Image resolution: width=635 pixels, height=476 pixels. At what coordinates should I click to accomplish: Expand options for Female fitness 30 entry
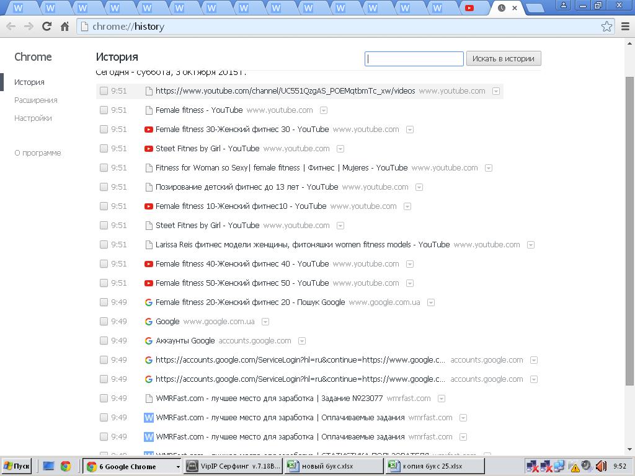410,130
